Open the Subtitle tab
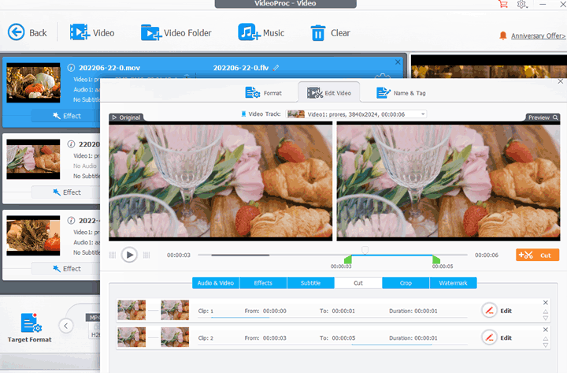 (310, 283)
